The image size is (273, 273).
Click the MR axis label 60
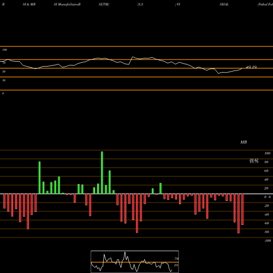266,171
